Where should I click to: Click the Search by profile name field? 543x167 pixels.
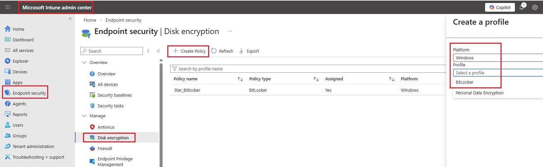coord(308,69)
